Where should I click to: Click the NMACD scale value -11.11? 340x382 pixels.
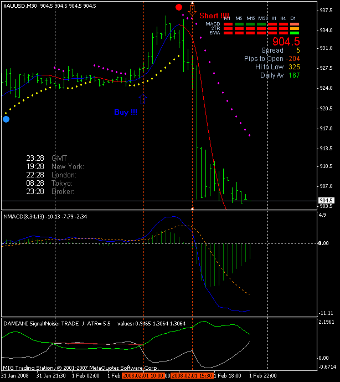coord(326,313)
